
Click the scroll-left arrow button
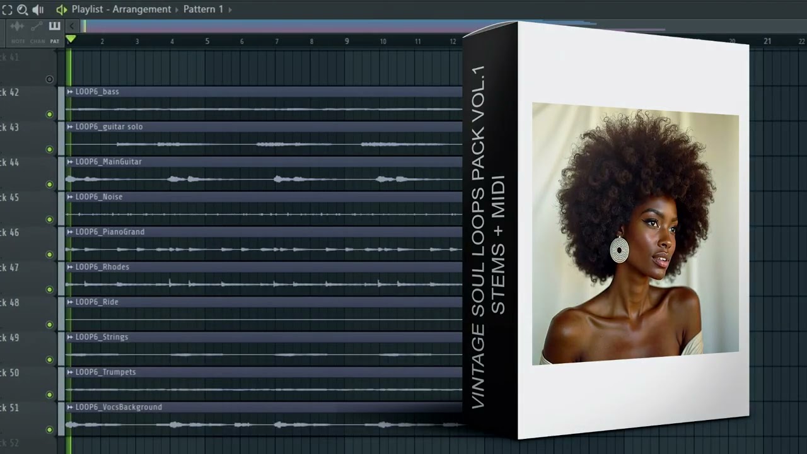coord(71,26)
